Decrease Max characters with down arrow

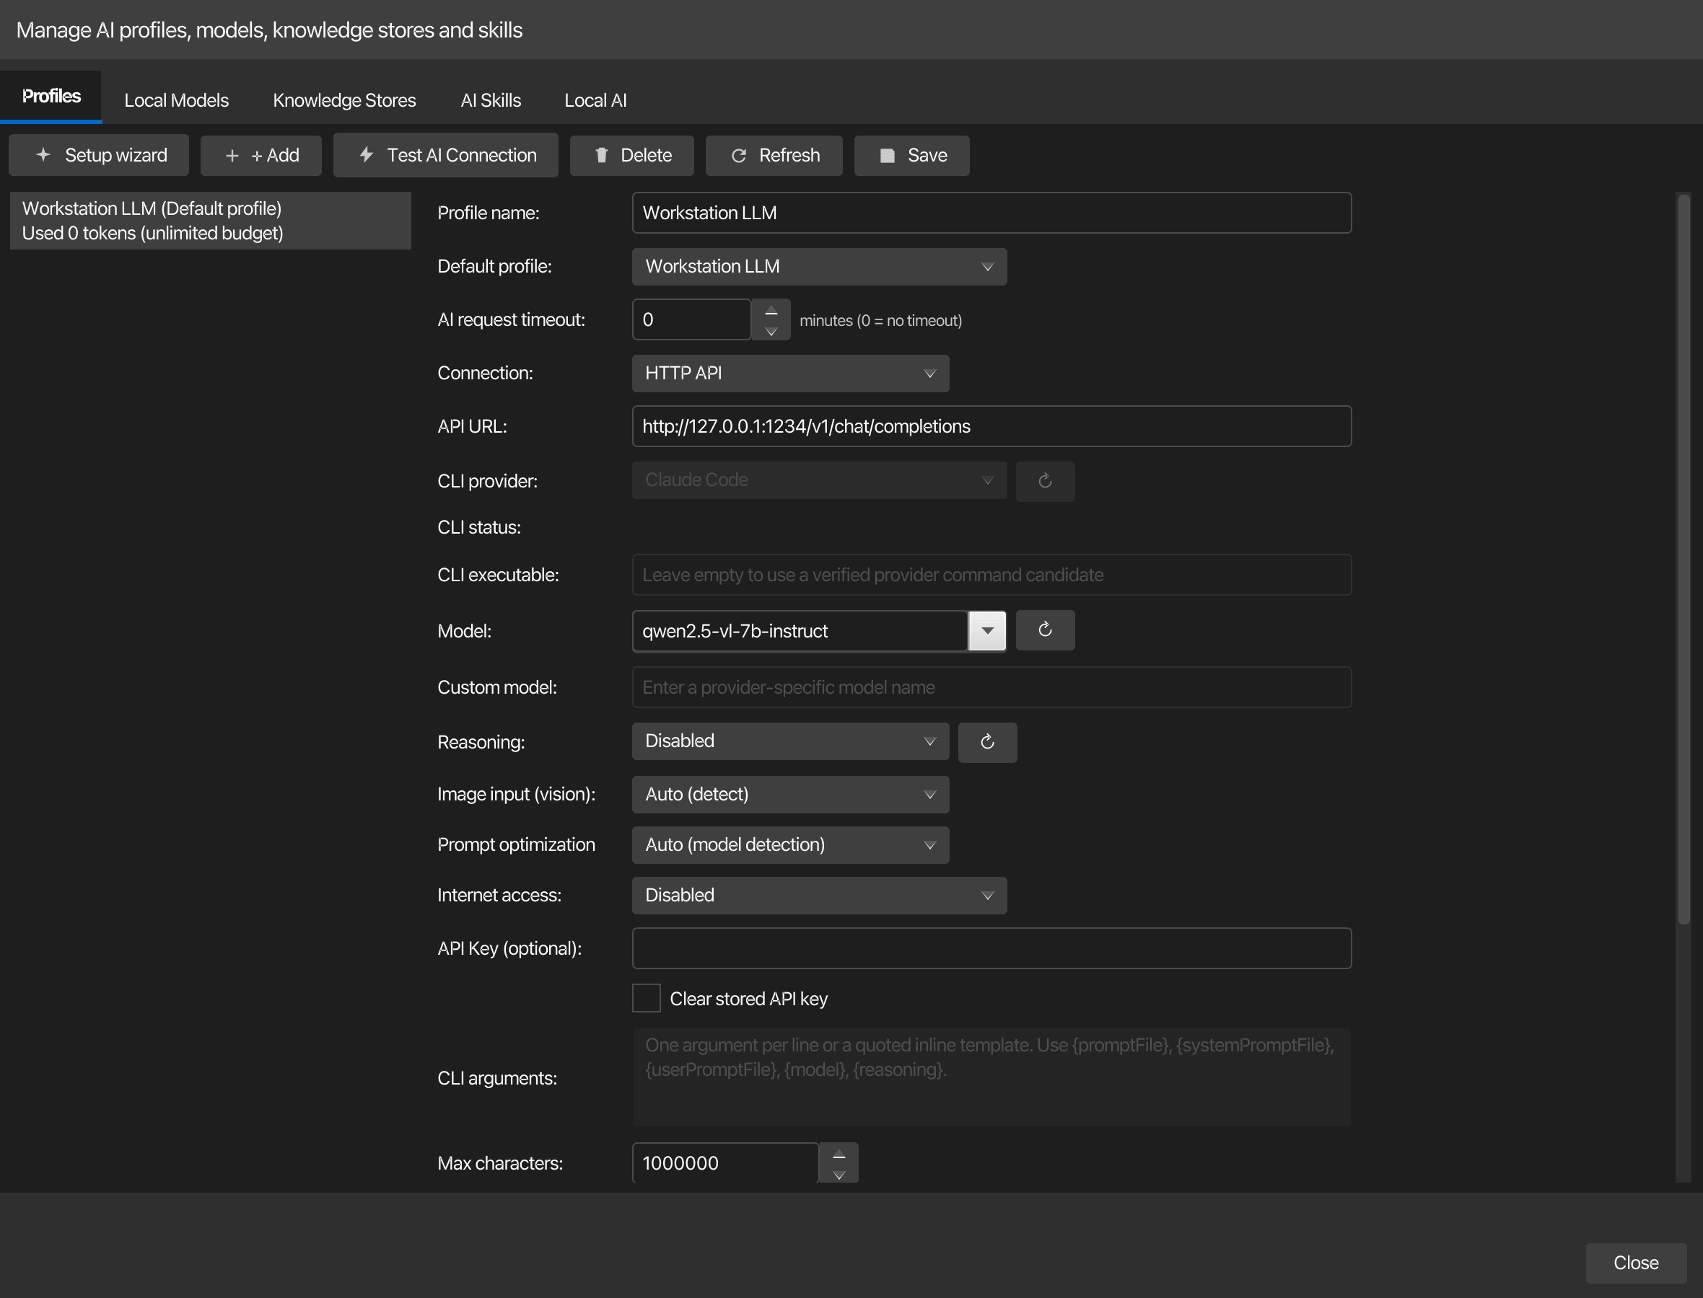(x=839, y=1175)
